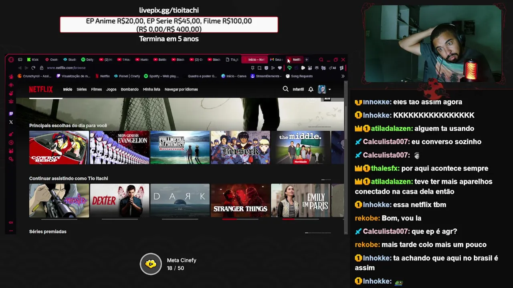Open Navegar por idiomas in Netflix

click(181, 89)
